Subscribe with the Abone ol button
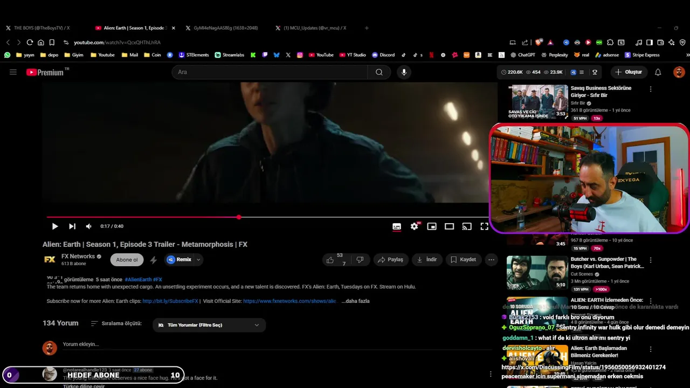The image size is (690, 388). tap(127, 260)
